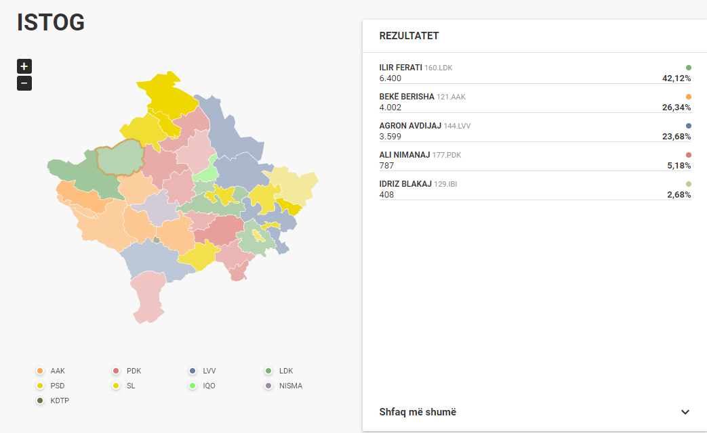The width and height of the screenshot is (707, 433).
Task: Click the LDK legend label
Action: tap(286, 371)
